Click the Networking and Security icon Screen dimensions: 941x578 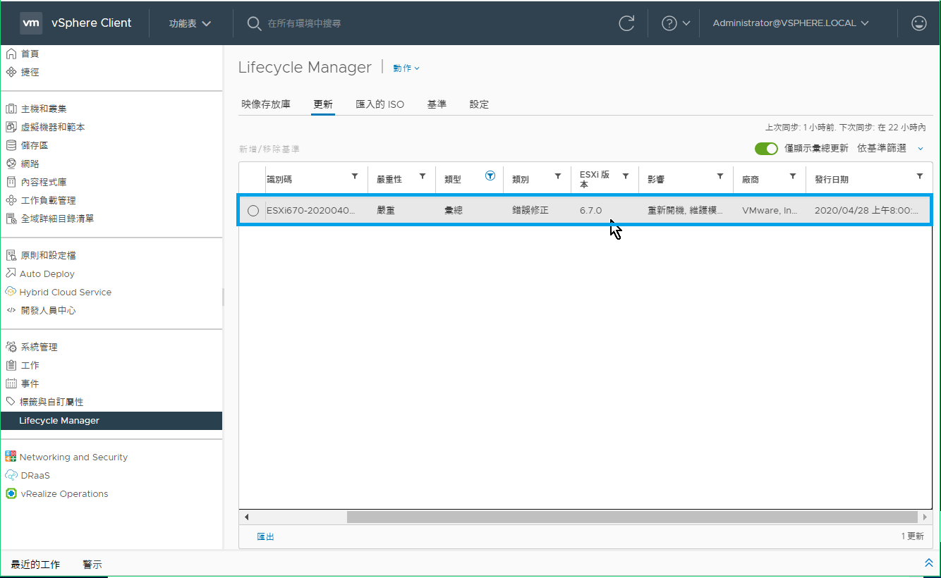click(x=11, y=457)
